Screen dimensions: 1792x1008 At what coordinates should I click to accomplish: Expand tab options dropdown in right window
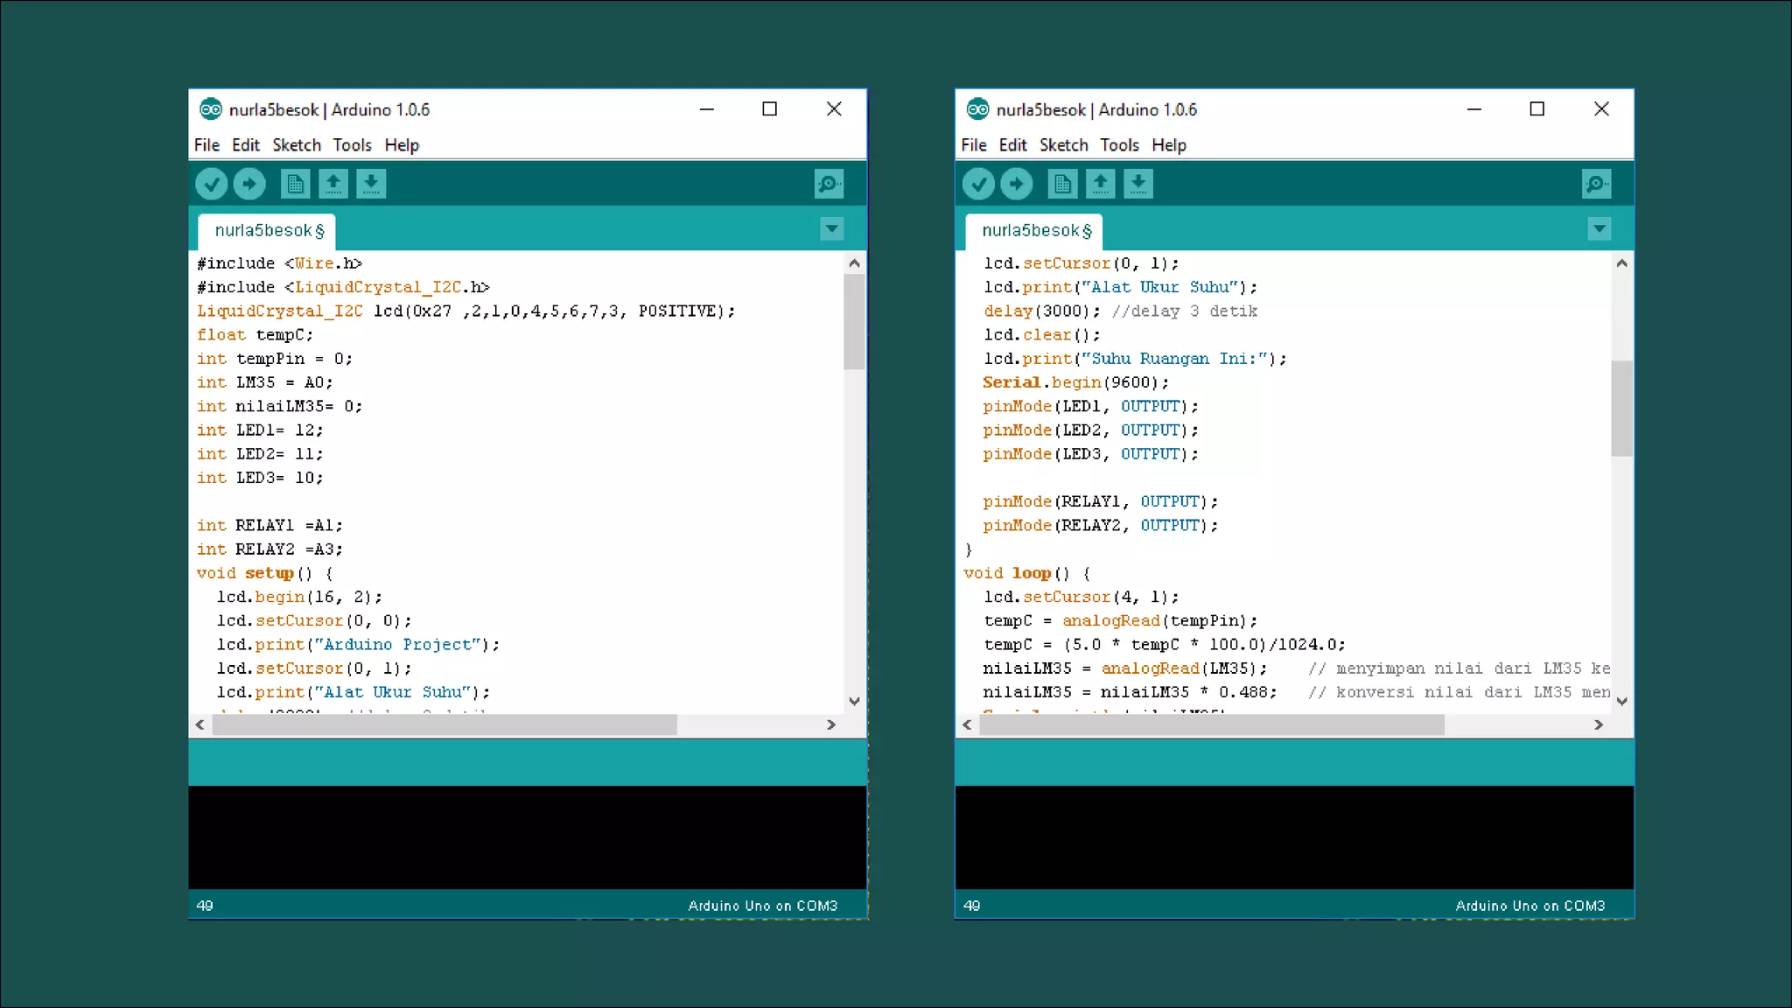click(1599, 229)
